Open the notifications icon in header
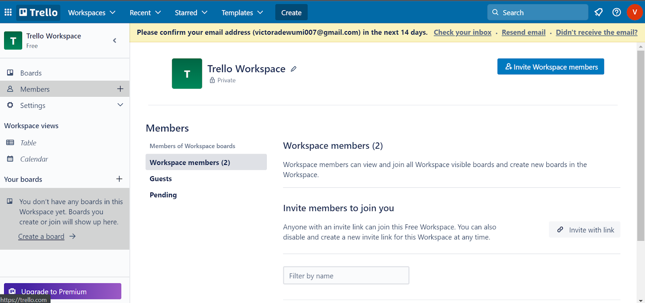 pyautogui.click(x=599, y=13)
